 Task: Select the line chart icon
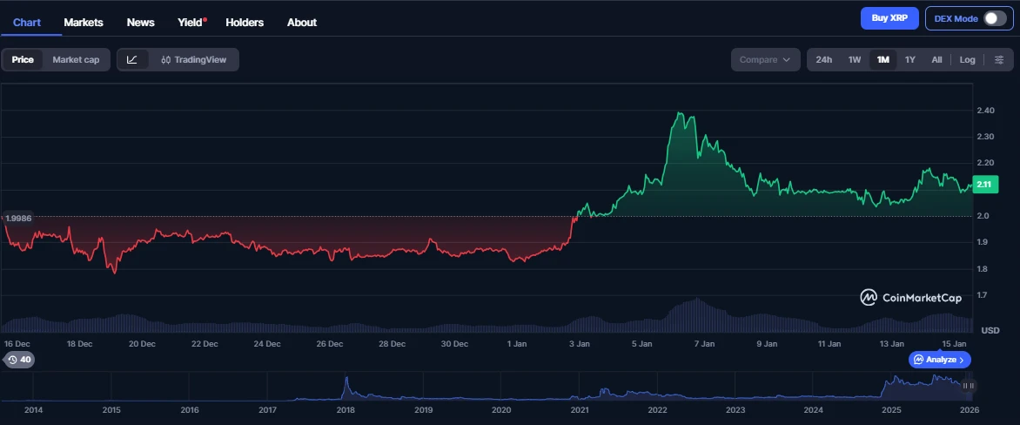point(132,60)
